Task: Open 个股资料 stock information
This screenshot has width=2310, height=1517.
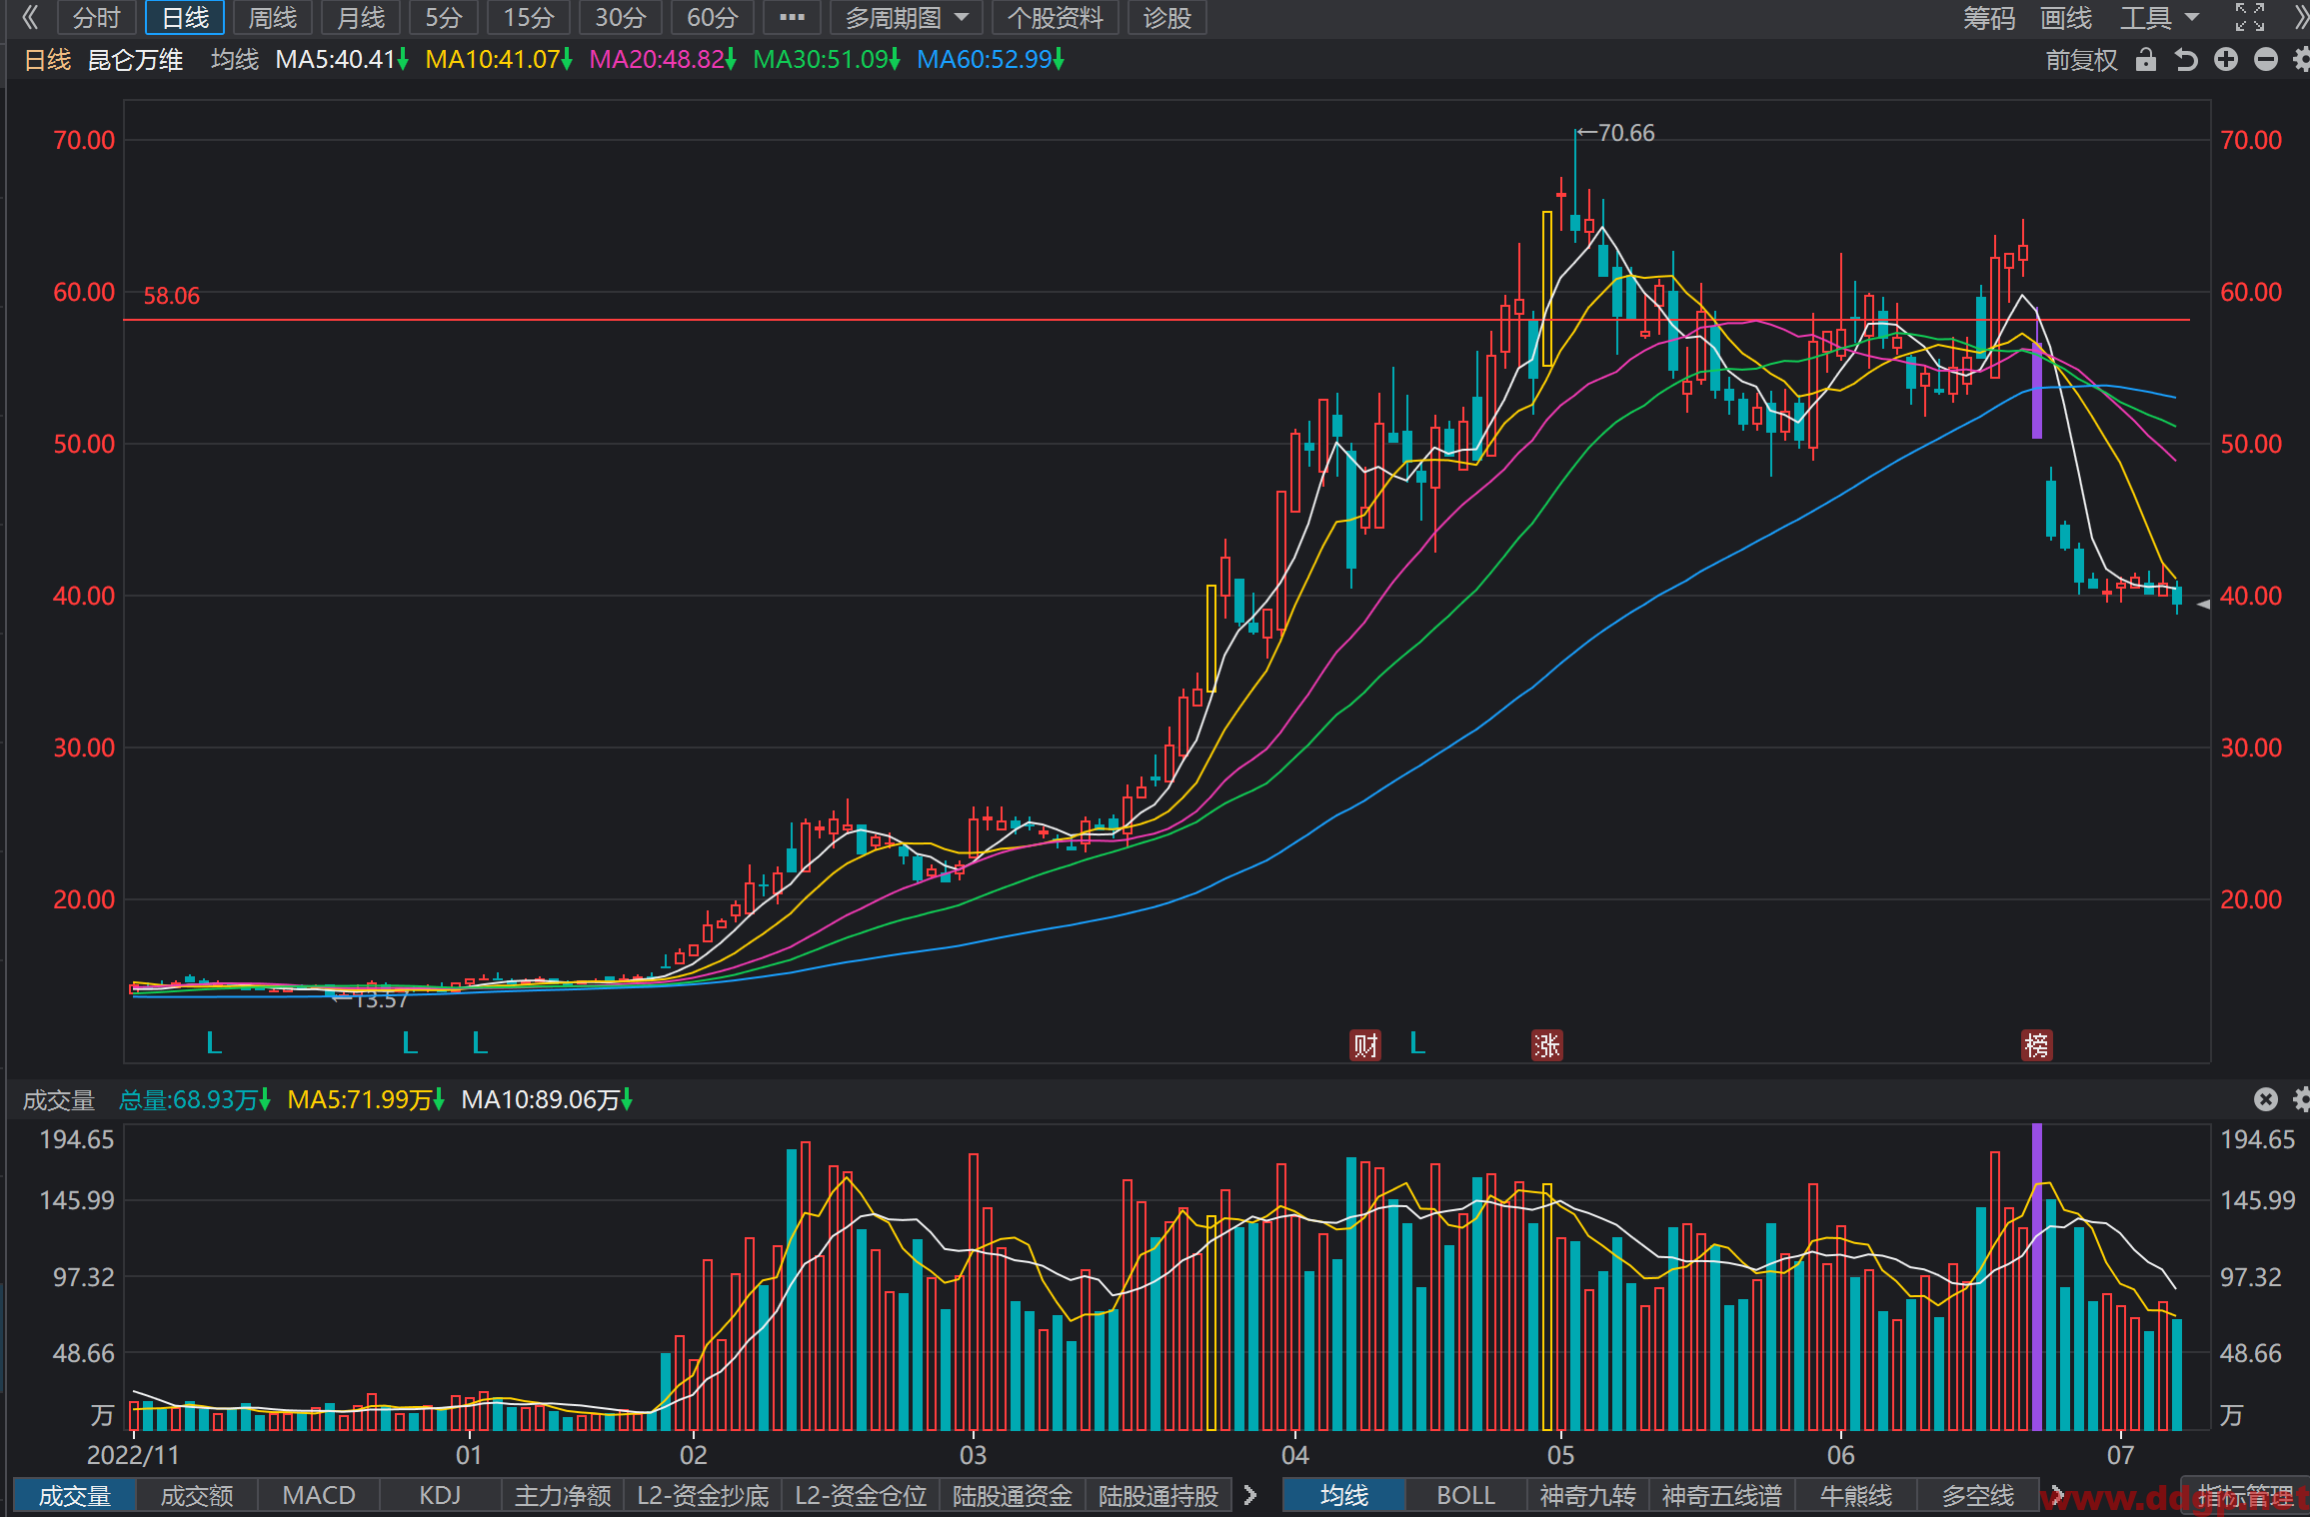Action: pyautogui.click(x=1055, y=18)
